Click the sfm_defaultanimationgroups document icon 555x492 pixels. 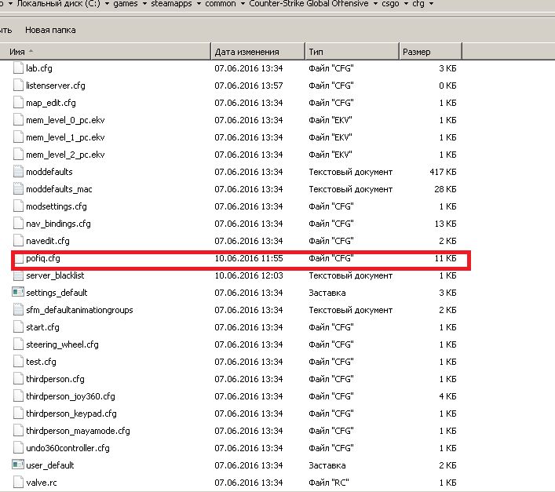(x=18, y=310)
